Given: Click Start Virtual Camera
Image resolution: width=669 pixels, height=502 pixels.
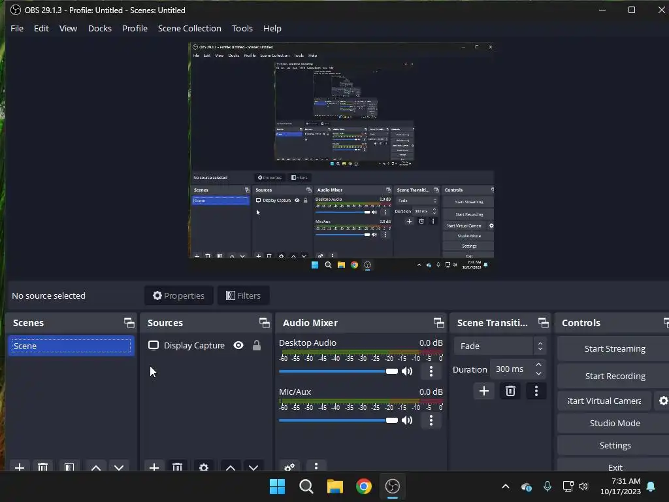Looking at the screenshot, I should point(604,401).
